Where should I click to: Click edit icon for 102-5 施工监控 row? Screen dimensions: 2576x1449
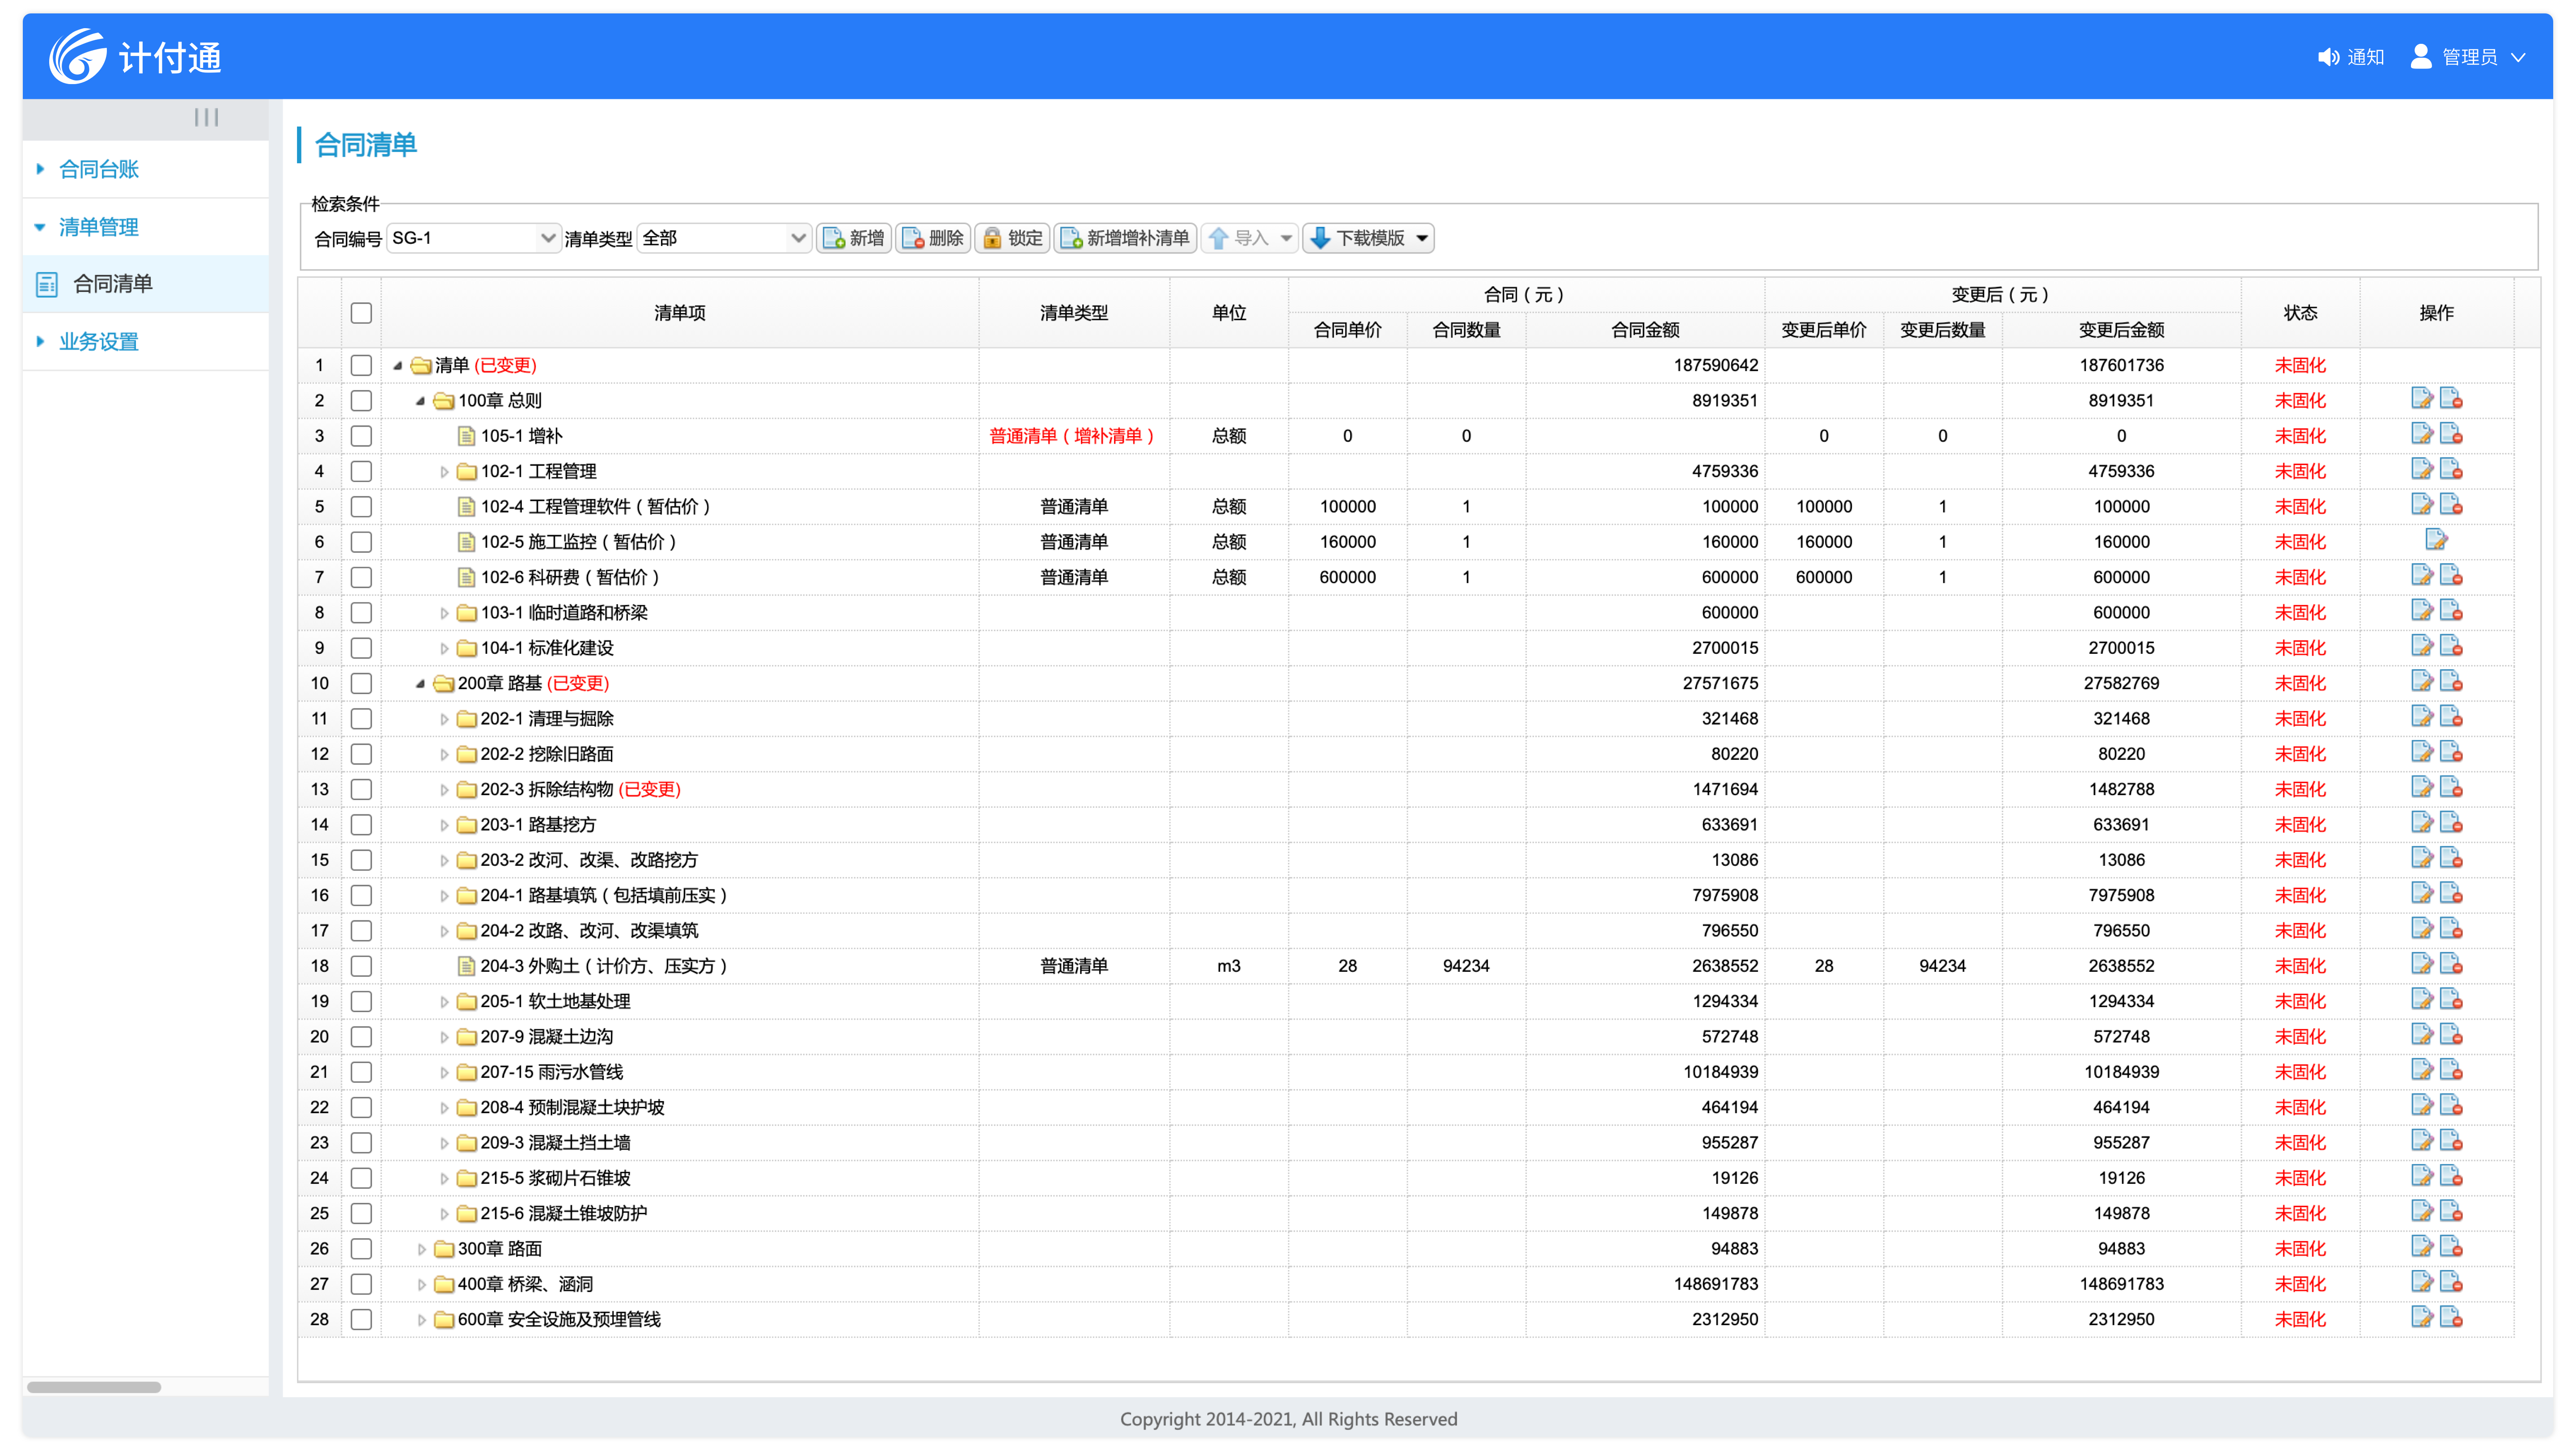[x=2436, y=540]
